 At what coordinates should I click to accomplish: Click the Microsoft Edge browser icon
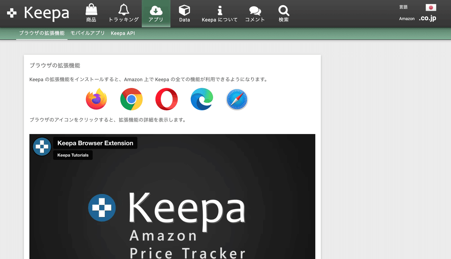click(202, 99)
